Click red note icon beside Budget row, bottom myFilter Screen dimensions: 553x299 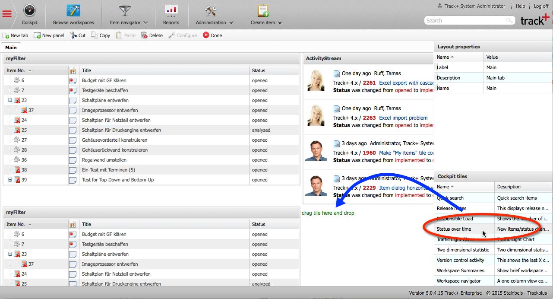point(73,234)
